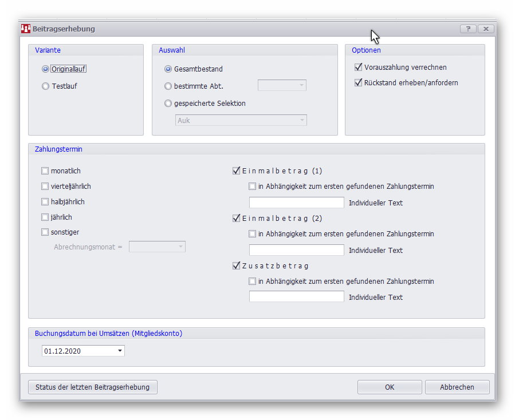Tick the jährlich checkbox

(45, 217)
